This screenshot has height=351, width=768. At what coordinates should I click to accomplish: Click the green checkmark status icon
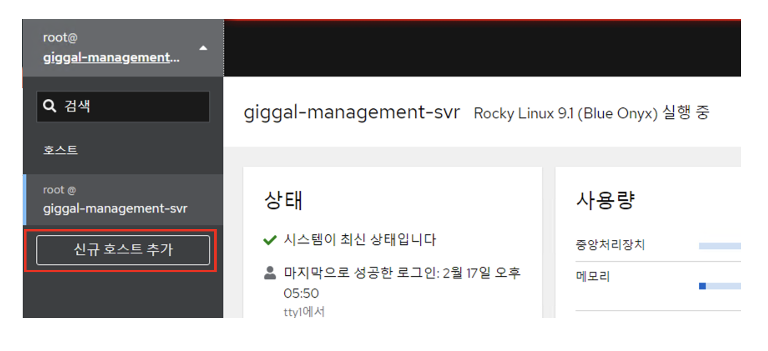[270, 240]
